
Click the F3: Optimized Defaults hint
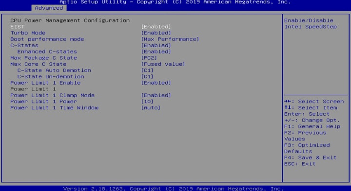click(307, 148)
